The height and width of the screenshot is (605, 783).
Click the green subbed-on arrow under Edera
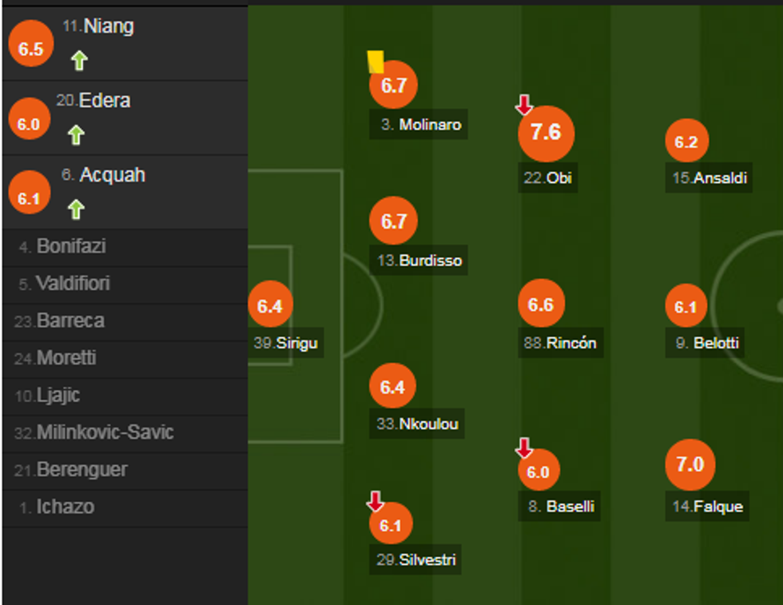tap(76, 134)
